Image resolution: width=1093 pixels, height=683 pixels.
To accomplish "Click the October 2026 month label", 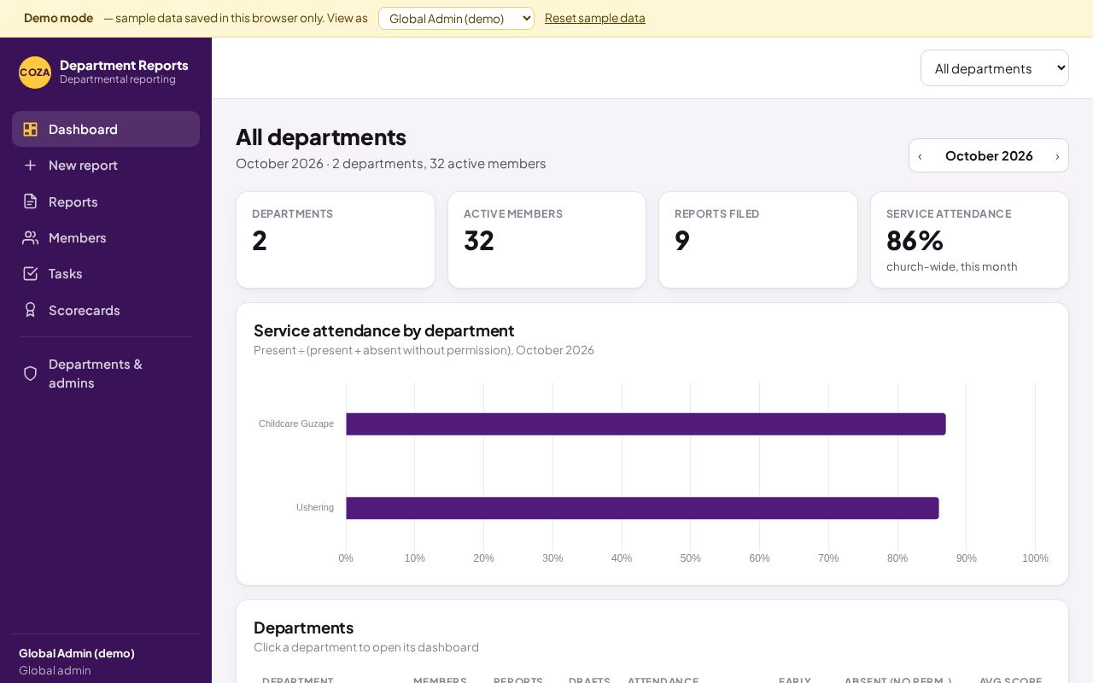I will click(989, 155).
